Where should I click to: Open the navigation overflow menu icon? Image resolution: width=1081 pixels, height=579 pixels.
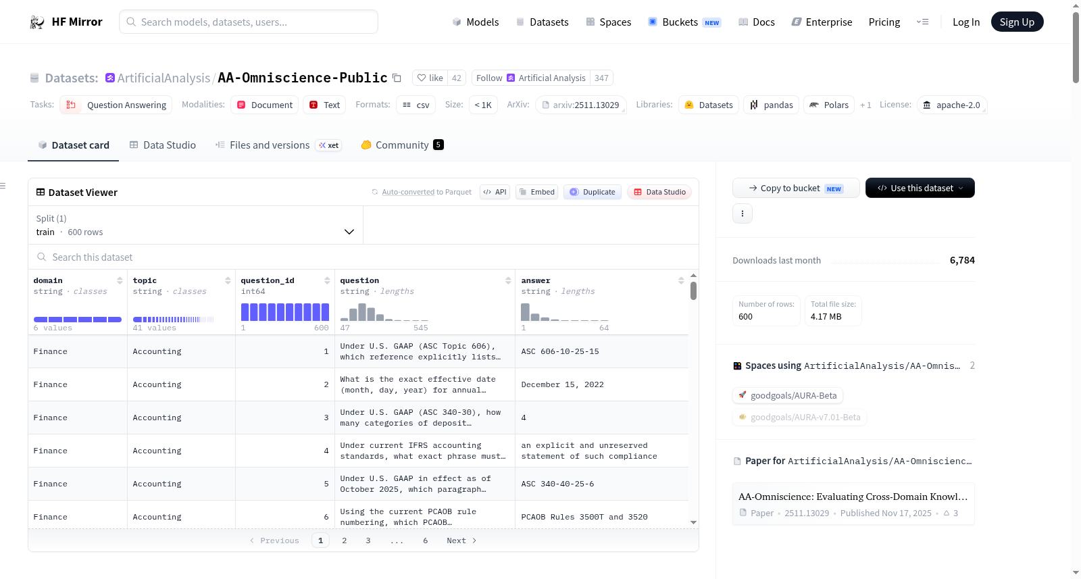tap(922, 22)
